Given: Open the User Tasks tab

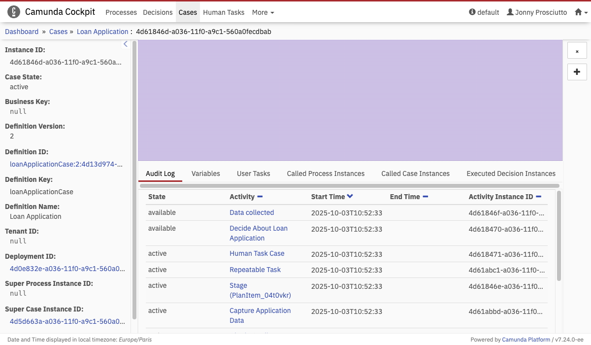Looking at the screenshot, I should click(x=253, y=173).
